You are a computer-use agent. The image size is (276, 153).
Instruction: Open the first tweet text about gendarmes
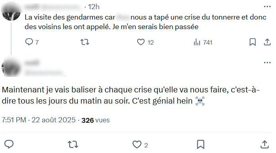146,22
